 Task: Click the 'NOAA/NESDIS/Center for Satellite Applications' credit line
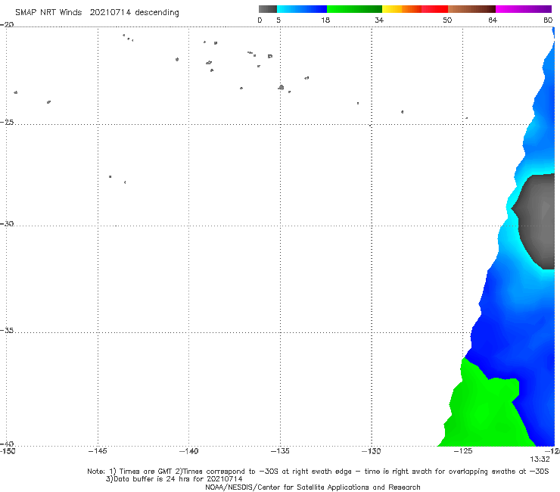coord(313,487)
